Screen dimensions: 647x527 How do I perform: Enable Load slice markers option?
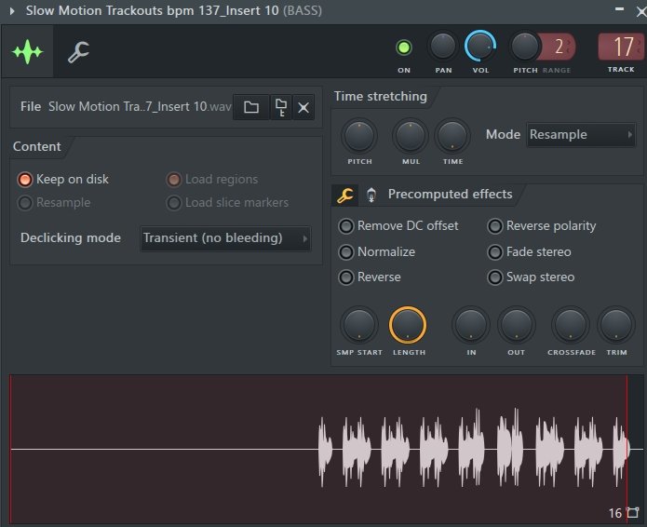tap(227, 203)
